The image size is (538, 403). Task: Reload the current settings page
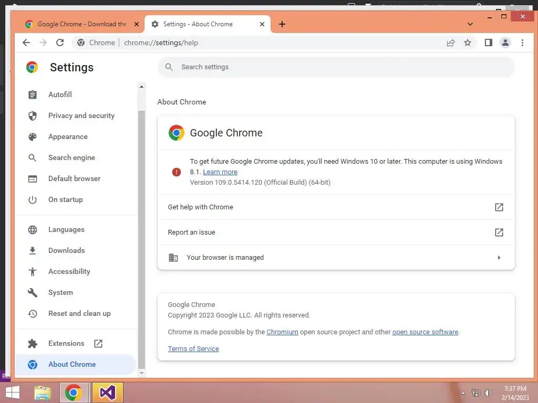coord(60,43)
